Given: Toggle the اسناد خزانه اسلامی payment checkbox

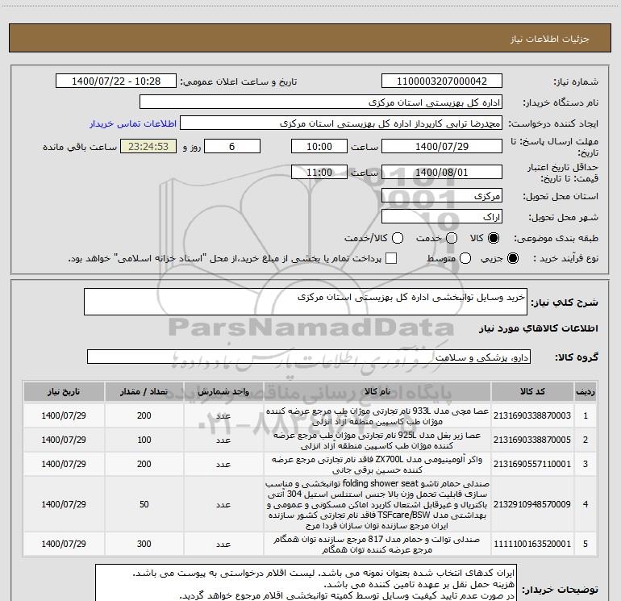Looking at the screenshot, I should coord(391,258).
